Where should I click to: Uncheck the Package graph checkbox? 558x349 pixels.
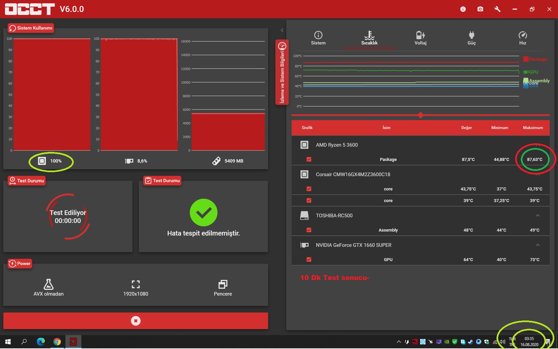pos(309,159)
